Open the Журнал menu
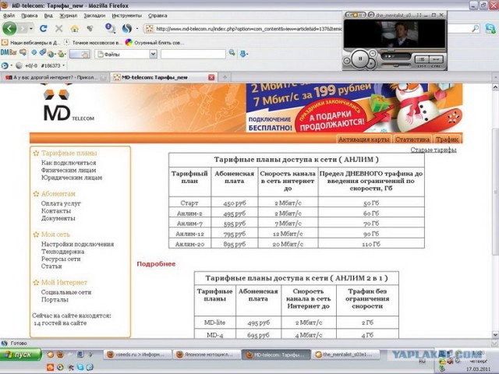The height and width of the screenshot is (374, 499). [68, 16]
